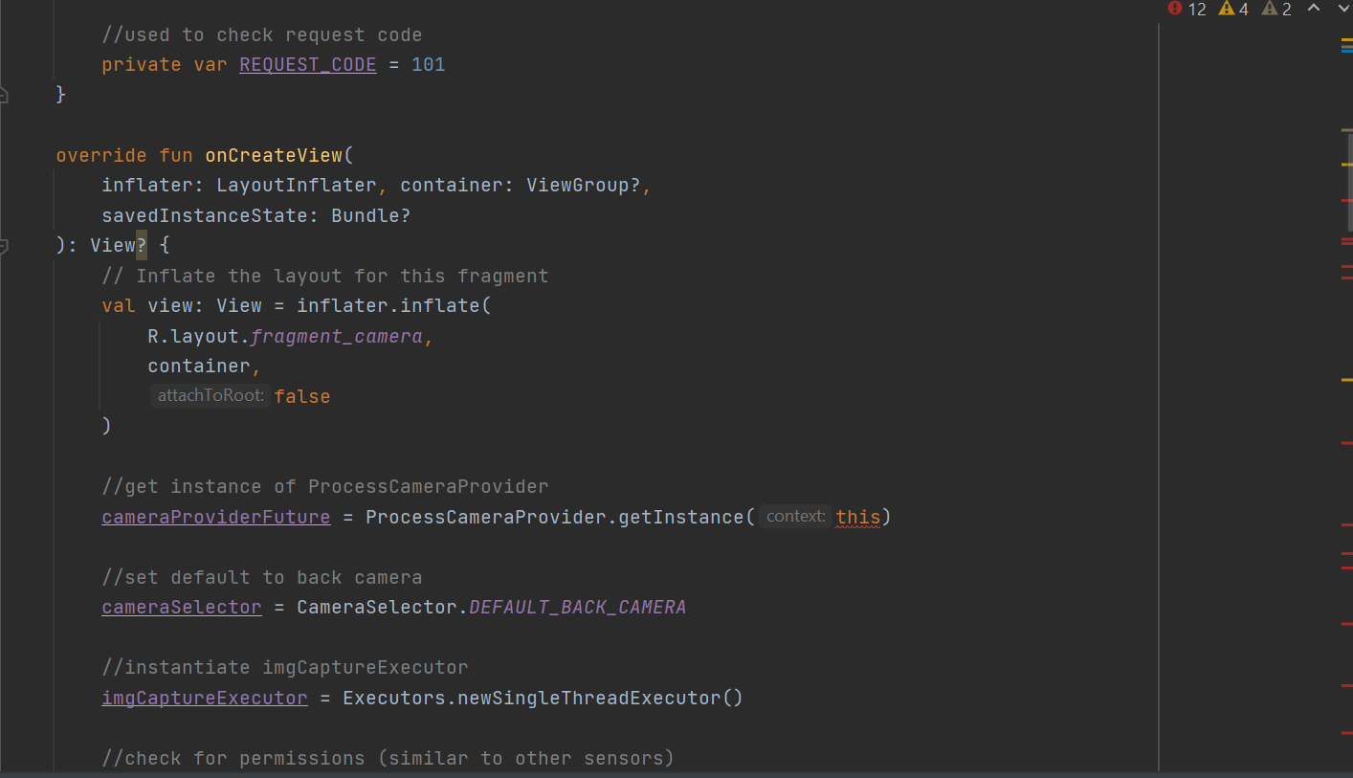Click the yellow warning indicator showing 4

coord(1233,9)
